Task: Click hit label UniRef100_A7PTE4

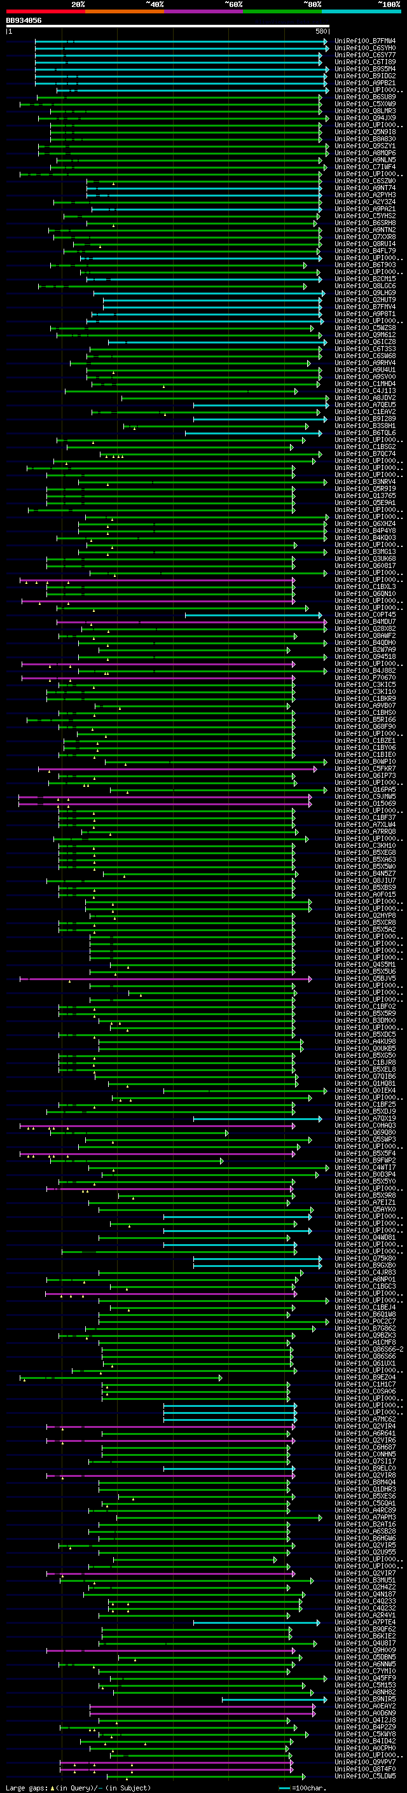Action: [x=365, y=1622]
